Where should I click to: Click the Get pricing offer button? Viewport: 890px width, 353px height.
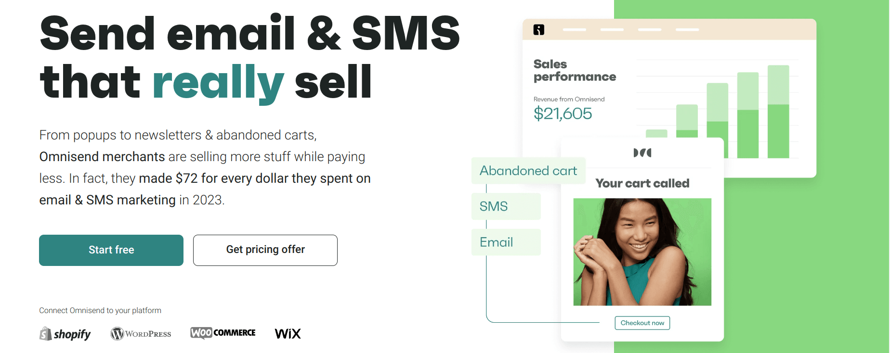[x=265, y=250]
